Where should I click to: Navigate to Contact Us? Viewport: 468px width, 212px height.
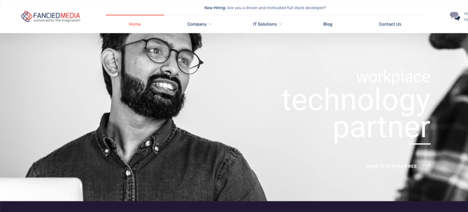pyautogui.click(x=390, y=24)
